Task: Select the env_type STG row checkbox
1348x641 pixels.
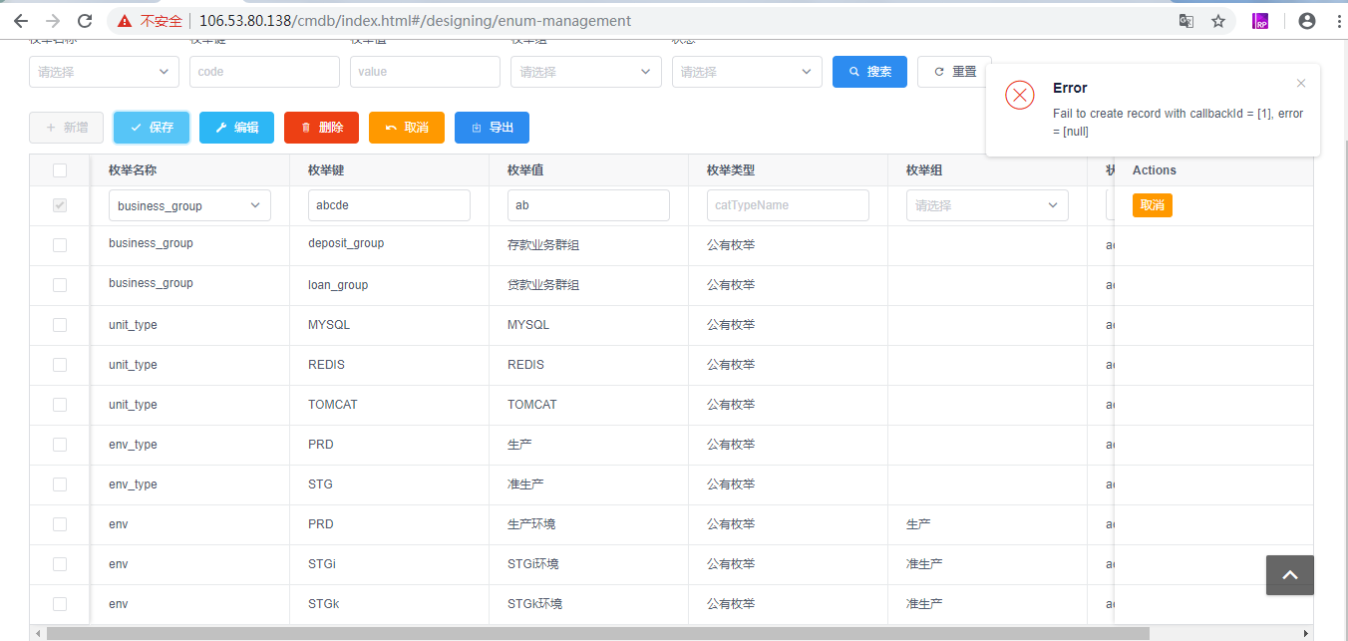Action: (60, 484)
